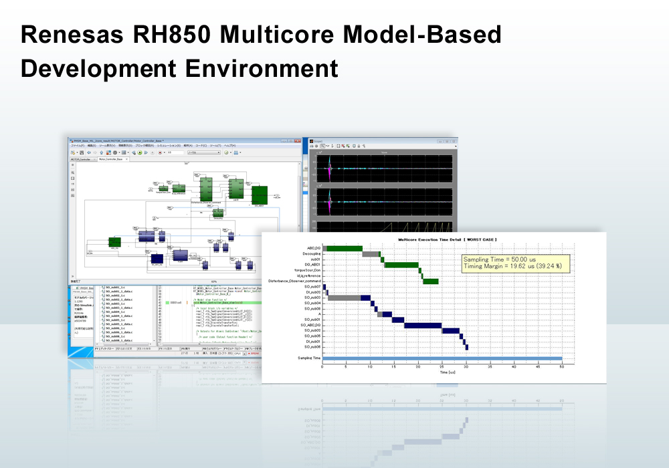Click the Up to Parent arrow icon
669x468 pixels.
[102, 152]
